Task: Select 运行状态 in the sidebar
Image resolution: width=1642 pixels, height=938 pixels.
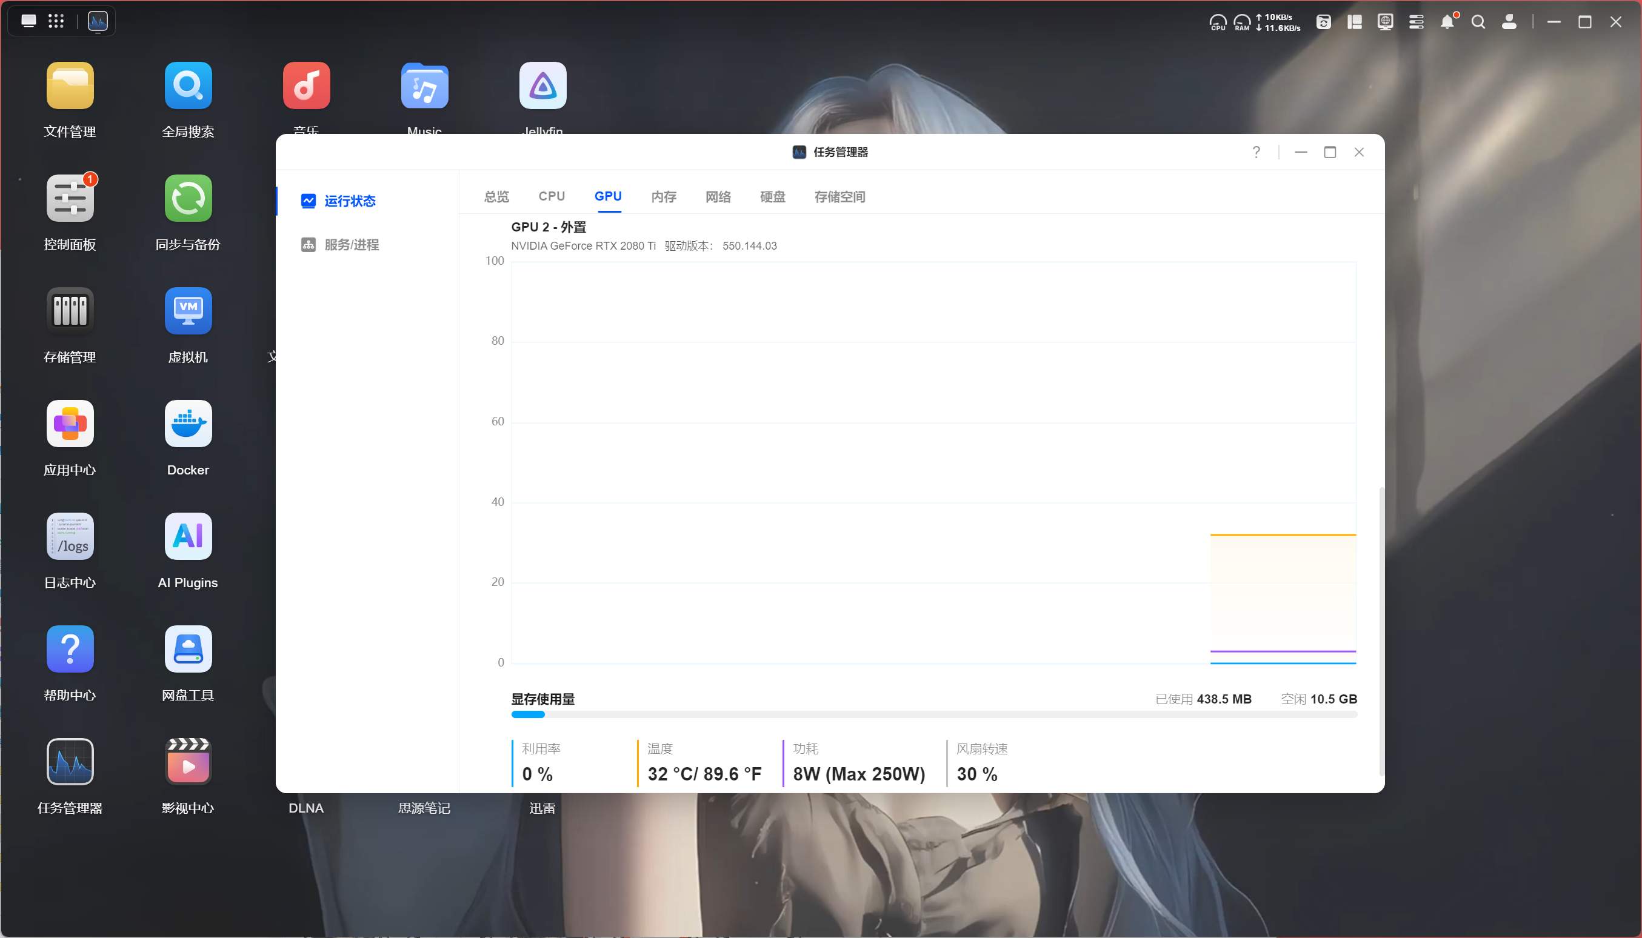Action: (349, 201)
